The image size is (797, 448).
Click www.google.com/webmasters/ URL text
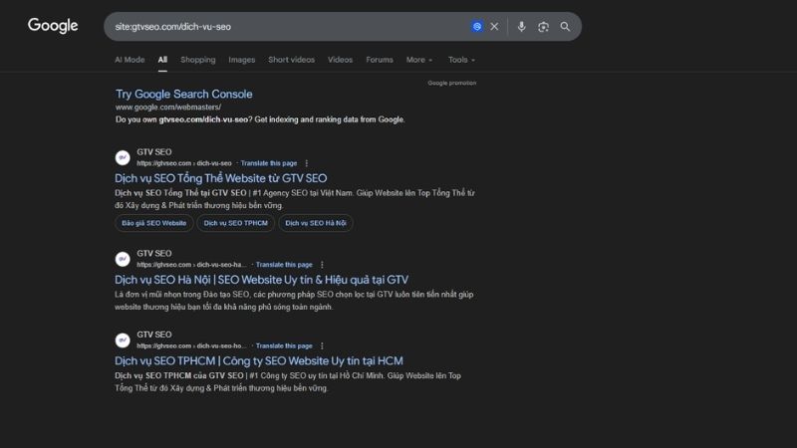pyautogui.click(x=167, y=108)
